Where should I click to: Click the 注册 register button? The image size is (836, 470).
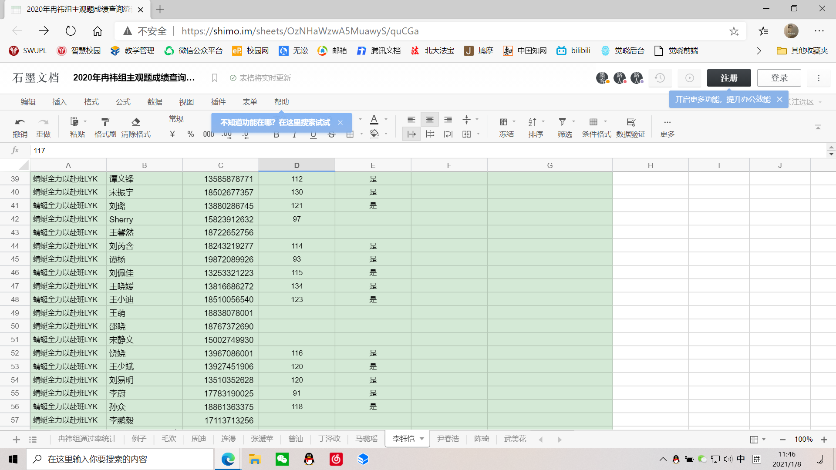click(x=729, y=78)
